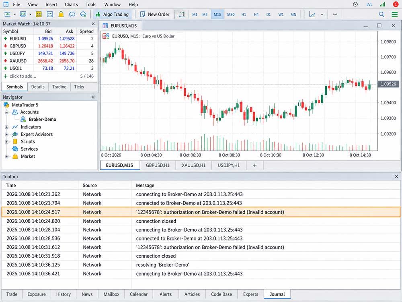Click the chart icon in the EURUSD,M15 title bar
Image resolution: width=402 pixels, height=302 pixels.
(105, 26)
